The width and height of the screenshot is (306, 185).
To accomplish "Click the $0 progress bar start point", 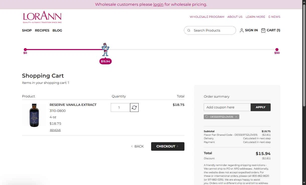I will point(25,50).
